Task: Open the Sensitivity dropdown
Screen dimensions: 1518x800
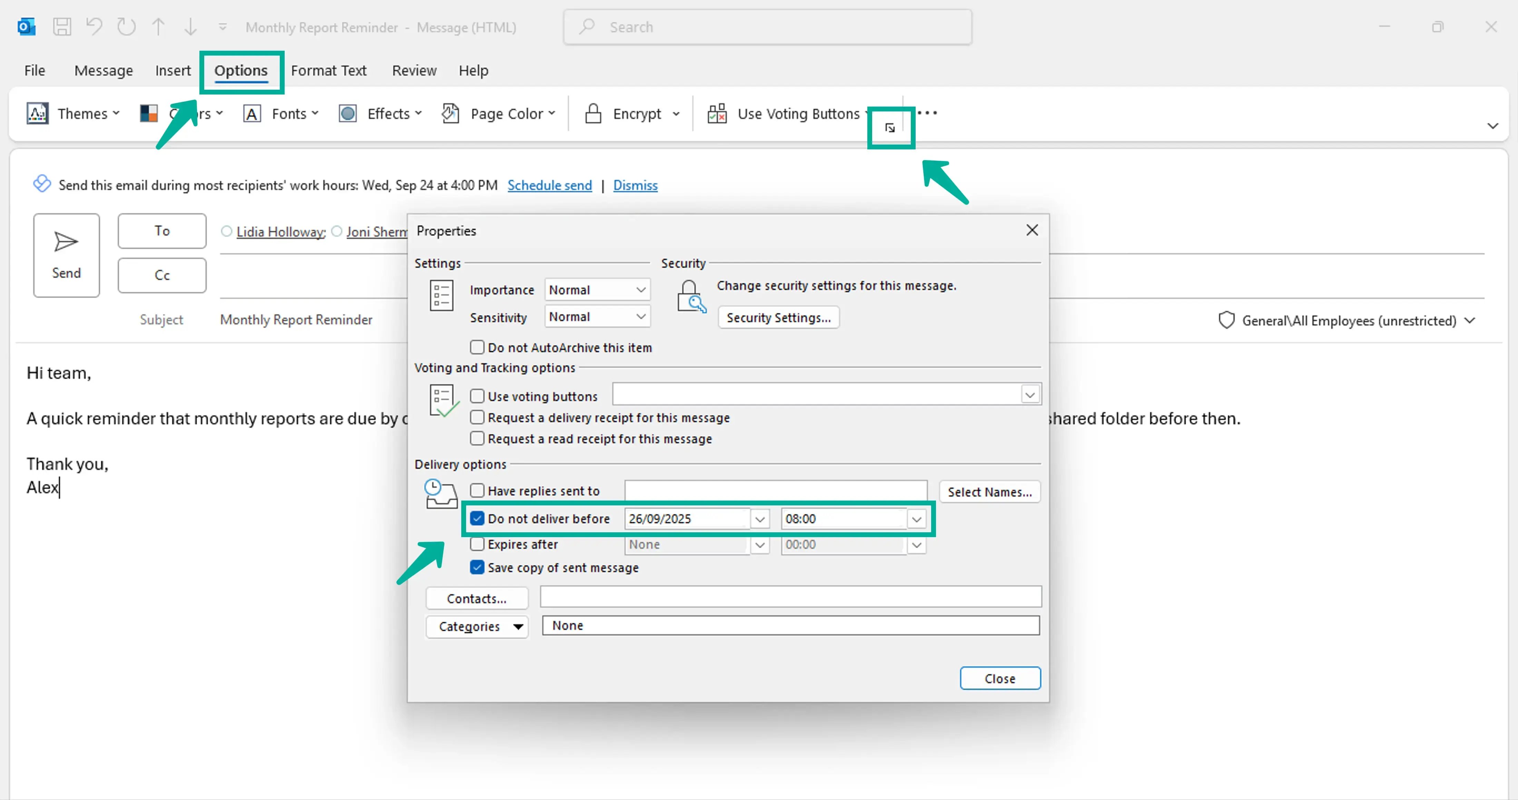Action: tap(597, 317)
